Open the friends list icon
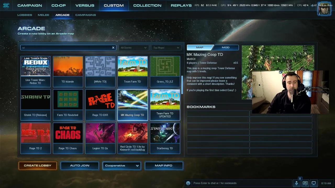This screenshot has width=335, height=188. tap(297, 183)
